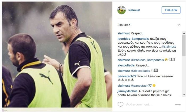This screenshot has height=112, width=186.
Task: Click the comments scrollbar up arrow
Action: point(184,33)
